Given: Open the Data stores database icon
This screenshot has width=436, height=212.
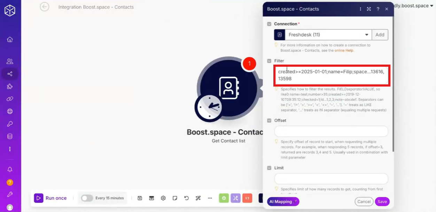Looking at the screenshot, I should click(10, 137).
